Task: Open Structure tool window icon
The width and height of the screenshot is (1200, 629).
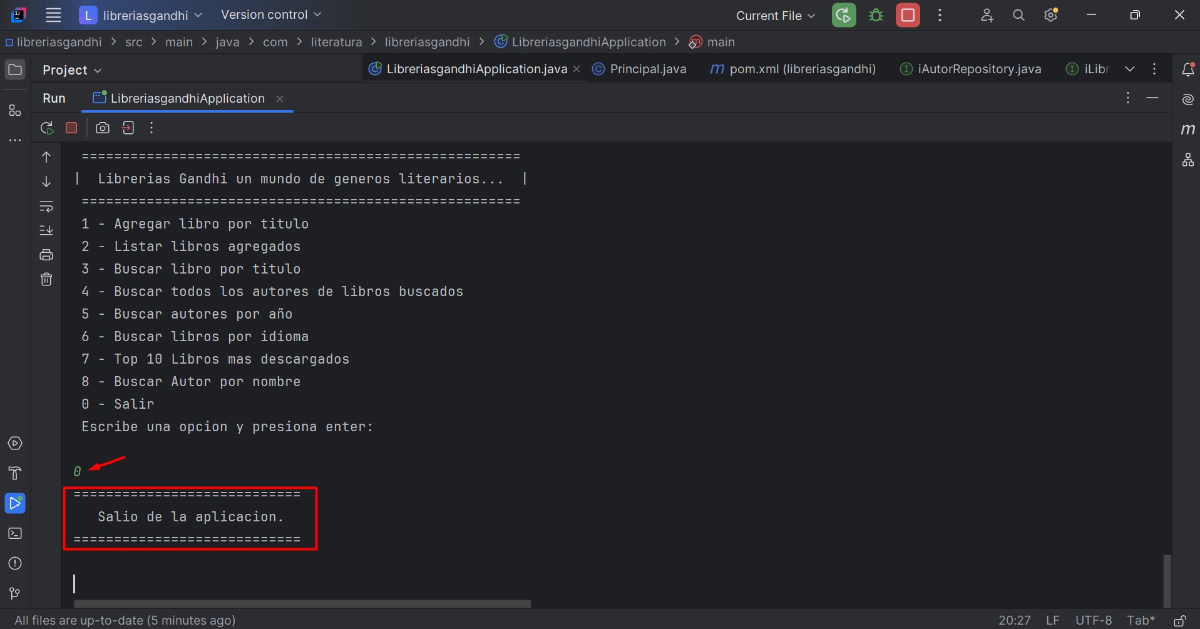Action: click(x=15, y=111)
